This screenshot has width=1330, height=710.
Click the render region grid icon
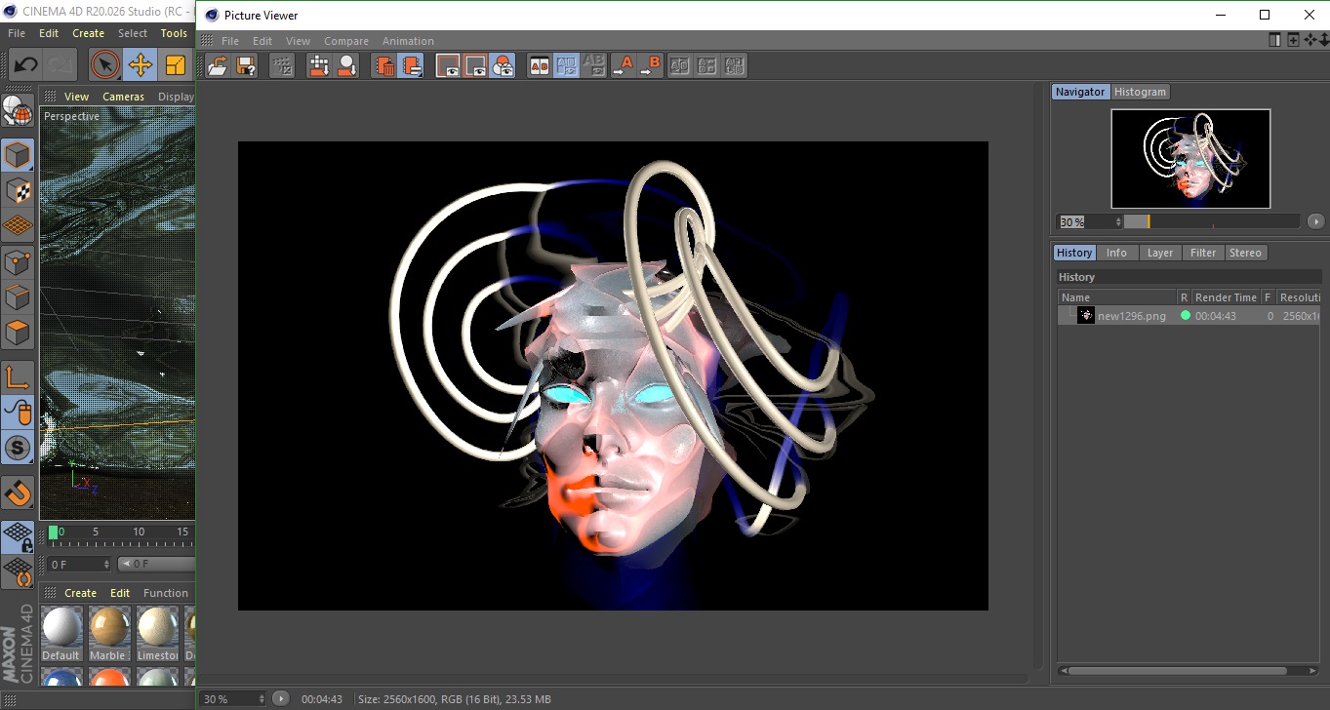pyautogui.click(x=319, y=65)
